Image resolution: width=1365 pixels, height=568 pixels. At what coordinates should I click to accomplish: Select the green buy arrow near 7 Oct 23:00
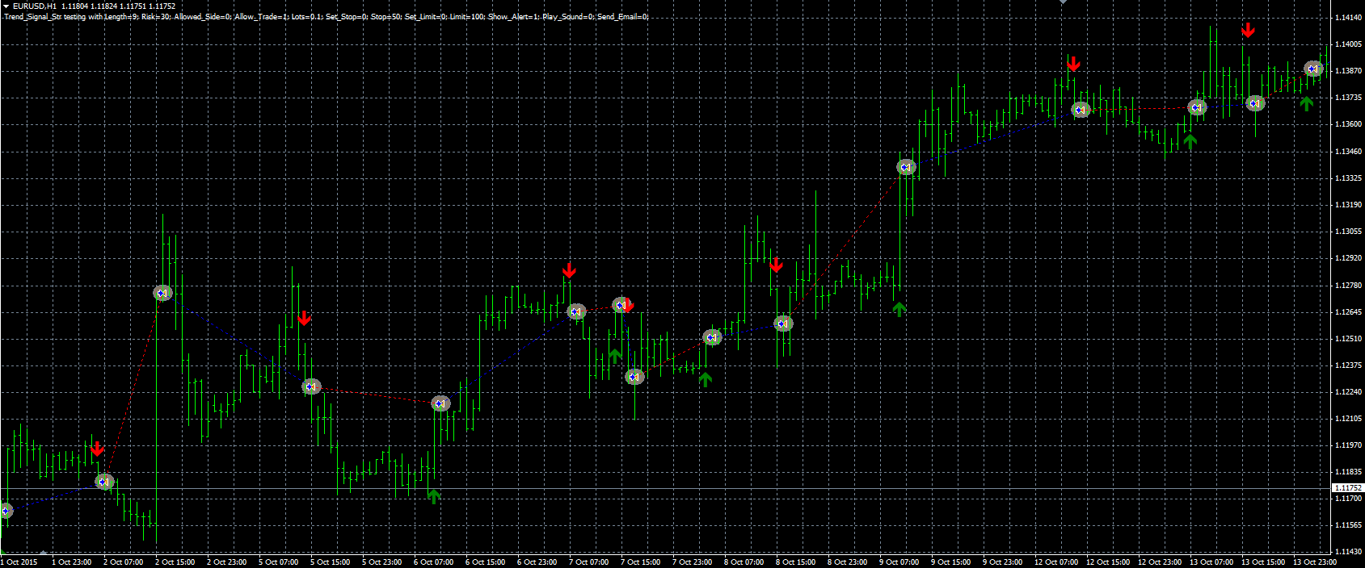pyautogui.click(x=706, y=379)
